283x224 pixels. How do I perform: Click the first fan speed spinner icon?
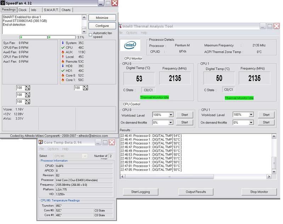click(x=28, y=88)
